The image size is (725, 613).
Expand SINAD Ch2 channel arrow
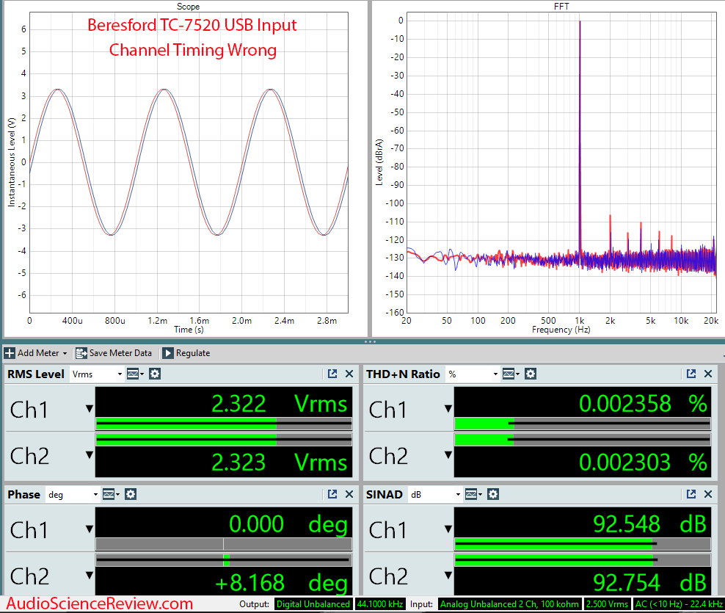(448, 575)
